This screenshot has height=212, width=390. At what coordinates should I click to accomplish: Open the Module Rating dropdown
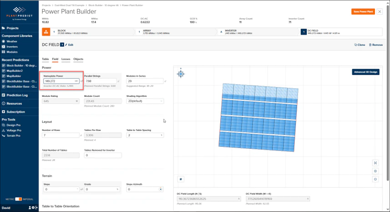61,101
